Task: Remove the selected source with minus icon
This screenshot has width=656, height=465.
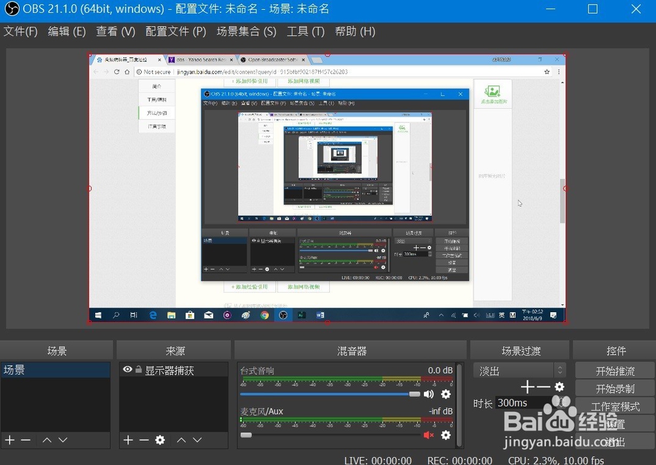Action: tap(144, 440)
